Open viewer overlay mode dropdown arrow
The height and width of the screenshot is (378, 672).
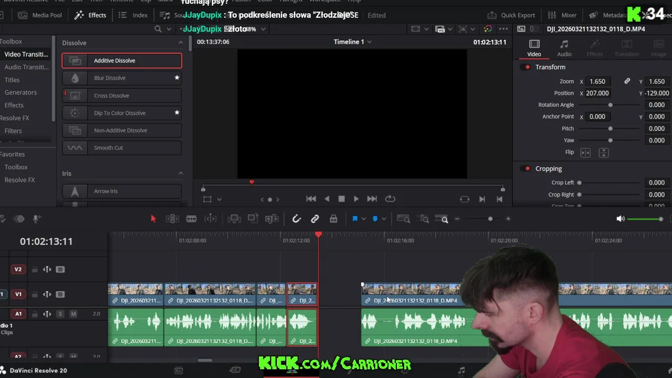[219, 199]
